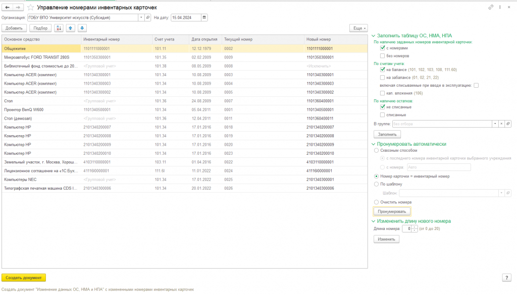Move the selected row down
This screenshot has height=295, width=517.
click(x=82, y=28)
